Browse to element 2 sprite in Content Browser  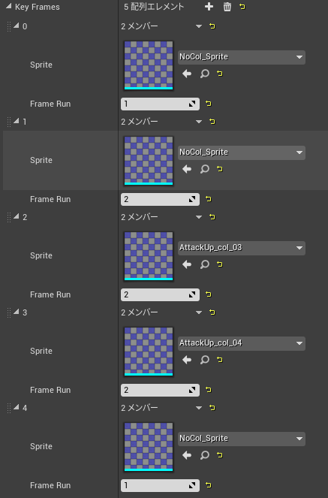(x=205, y=264)
